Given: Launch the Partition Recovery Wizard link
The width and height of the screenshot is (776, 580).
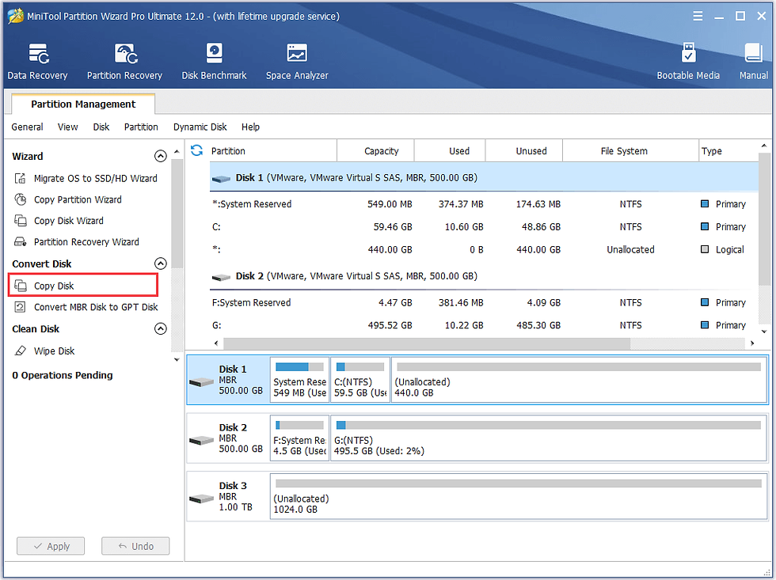Looking at the screenshot, I should [x=86, y=242].
